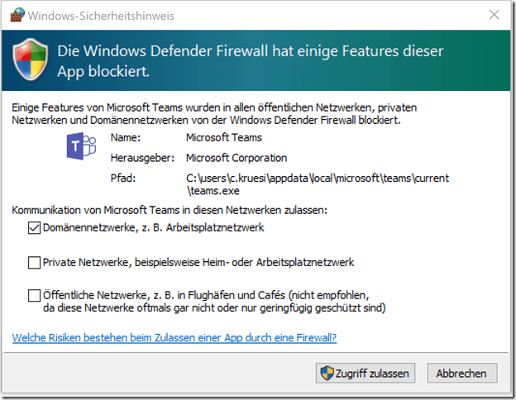Screen dimensions: 516x400
Task: Tick the Öffentliche Netzwerke checkbox
Action: click(x=34, y=294)
